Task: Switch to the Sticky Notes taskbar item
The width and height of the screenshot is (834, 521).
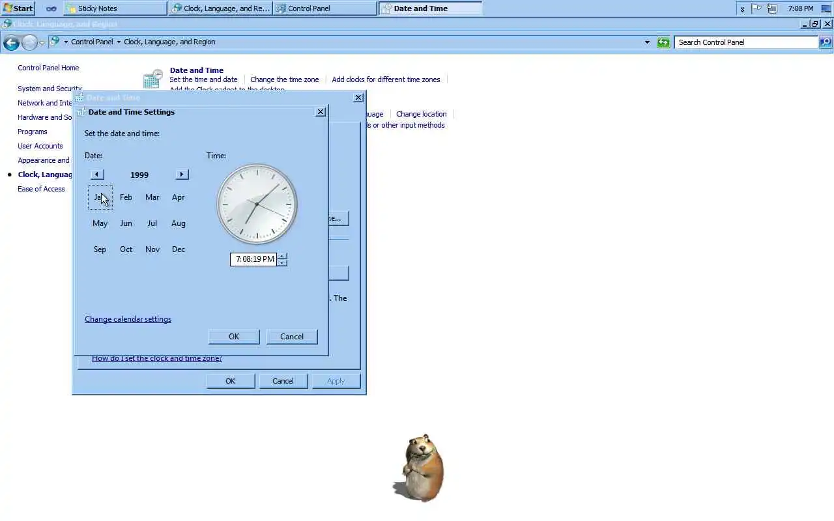Action: tap(115, 8)
